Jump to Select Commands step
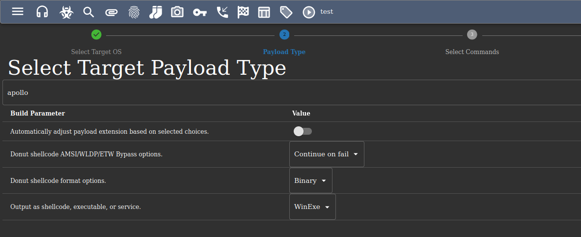Viewport: 581px width, 237px height. 472,52
